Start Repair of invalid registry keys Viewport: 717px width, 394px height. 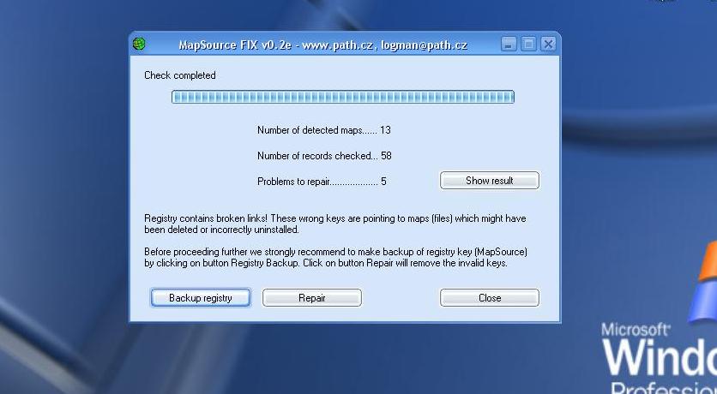pos(311,298)
